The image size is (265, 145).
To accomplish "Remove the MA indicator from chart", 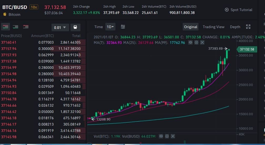I will tap(202, 42).
